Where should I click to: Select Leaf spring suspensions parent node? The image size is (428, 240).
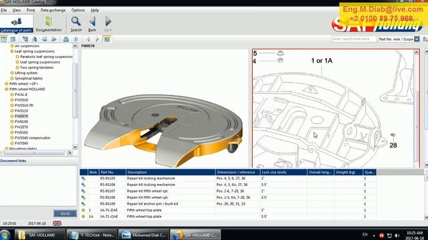point(34,51)
